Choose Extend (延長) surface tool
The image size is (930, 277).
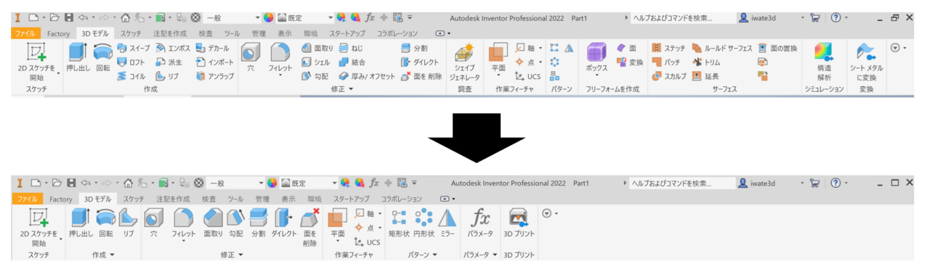705,76
